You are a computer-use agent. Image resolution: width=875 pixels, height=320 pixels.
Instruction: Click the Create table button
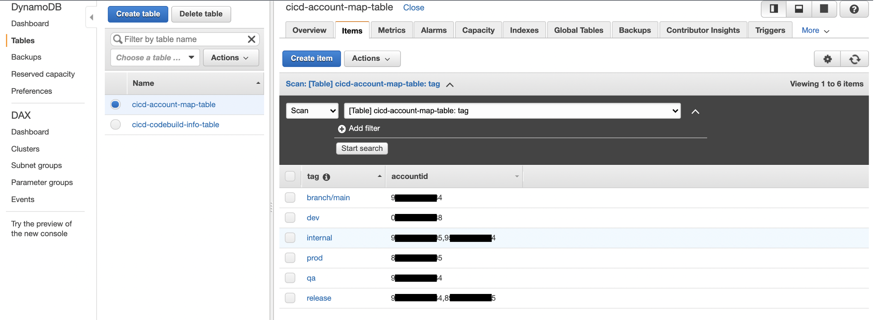coord(138,14)
